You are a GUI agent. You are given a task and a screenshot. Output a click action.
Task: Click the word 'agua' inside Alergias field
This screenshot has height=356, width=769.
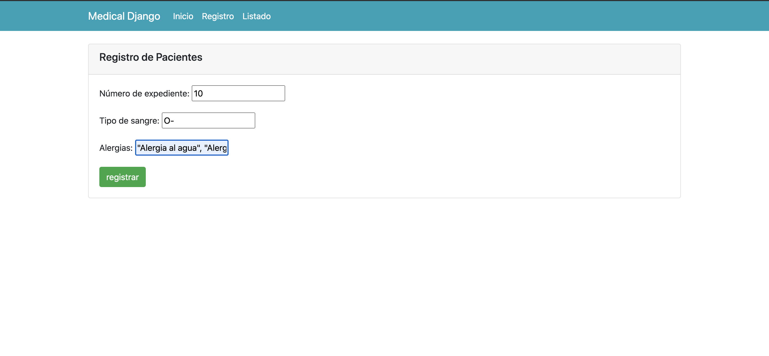(187, 148)
